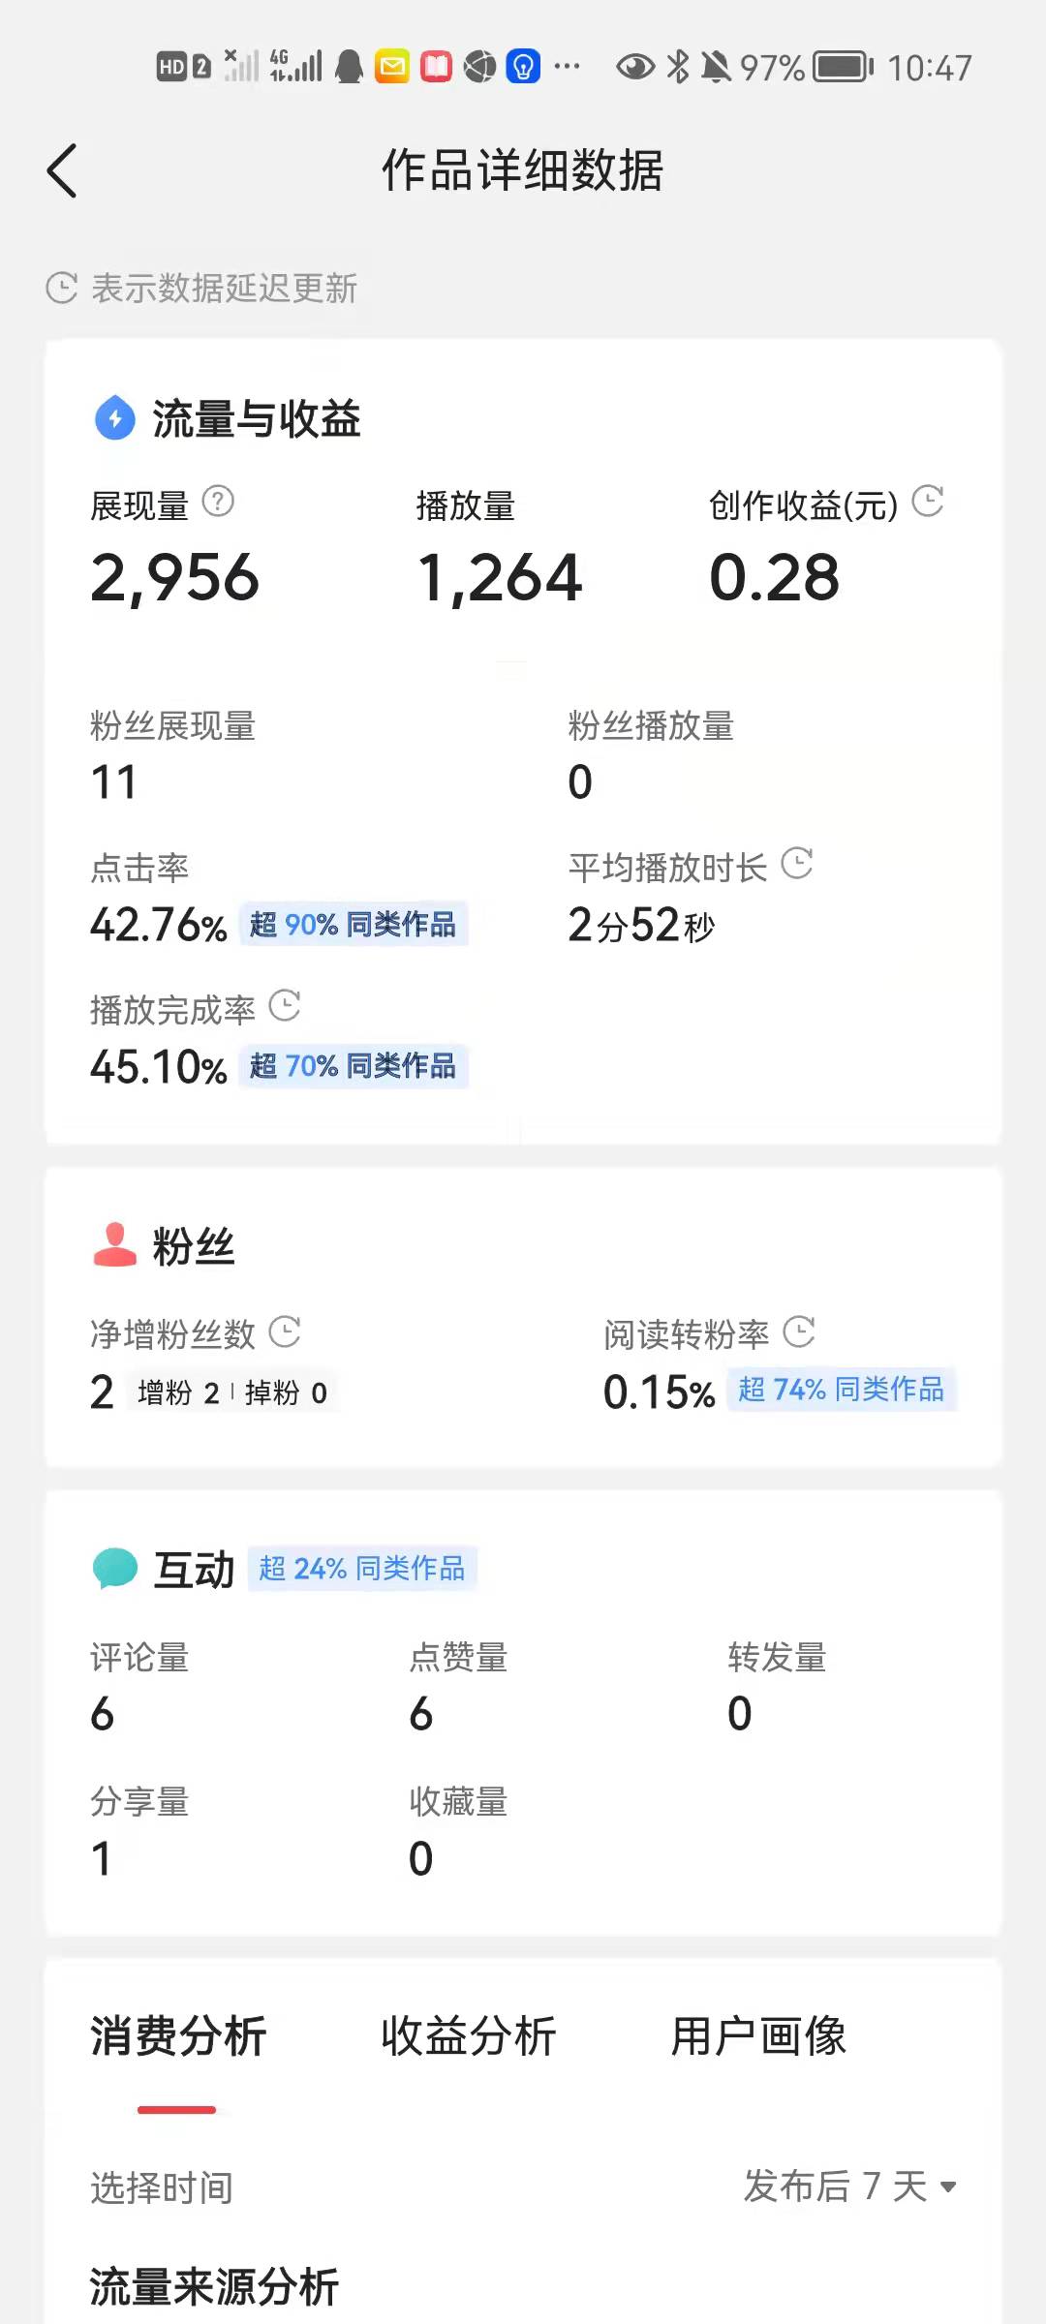Switch to the 收益分析 tab
Image resolution: width=1046 pixels, height=2324 pixels.
pos(469,2035)
